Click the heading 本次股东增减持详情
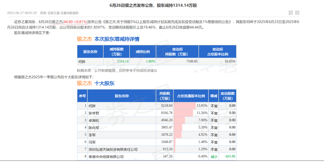Screen dimensions: 324x162 tap(117, 39)
